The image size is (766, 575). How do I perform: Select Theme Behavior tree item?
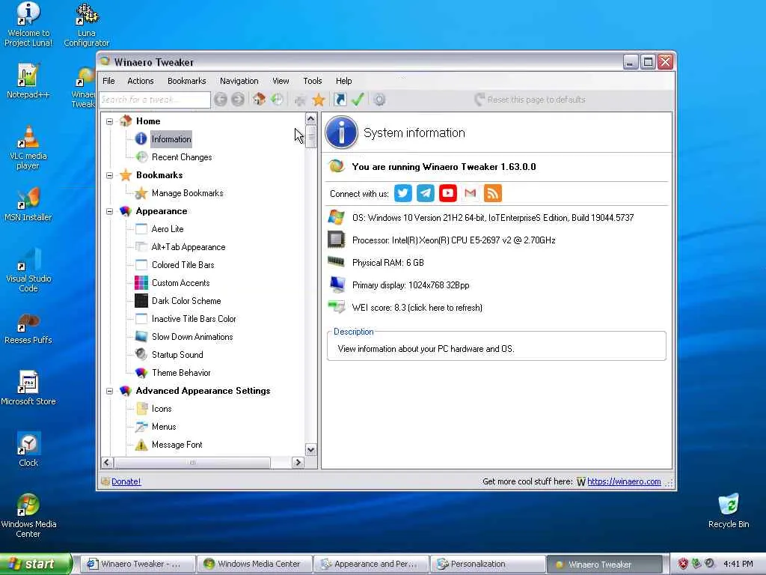(x=181, y=373)
